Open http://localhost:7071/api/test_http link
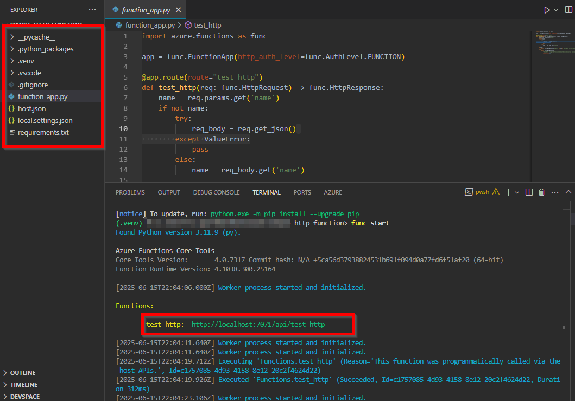This screenshot has height=401, width=575. (258, 325)
